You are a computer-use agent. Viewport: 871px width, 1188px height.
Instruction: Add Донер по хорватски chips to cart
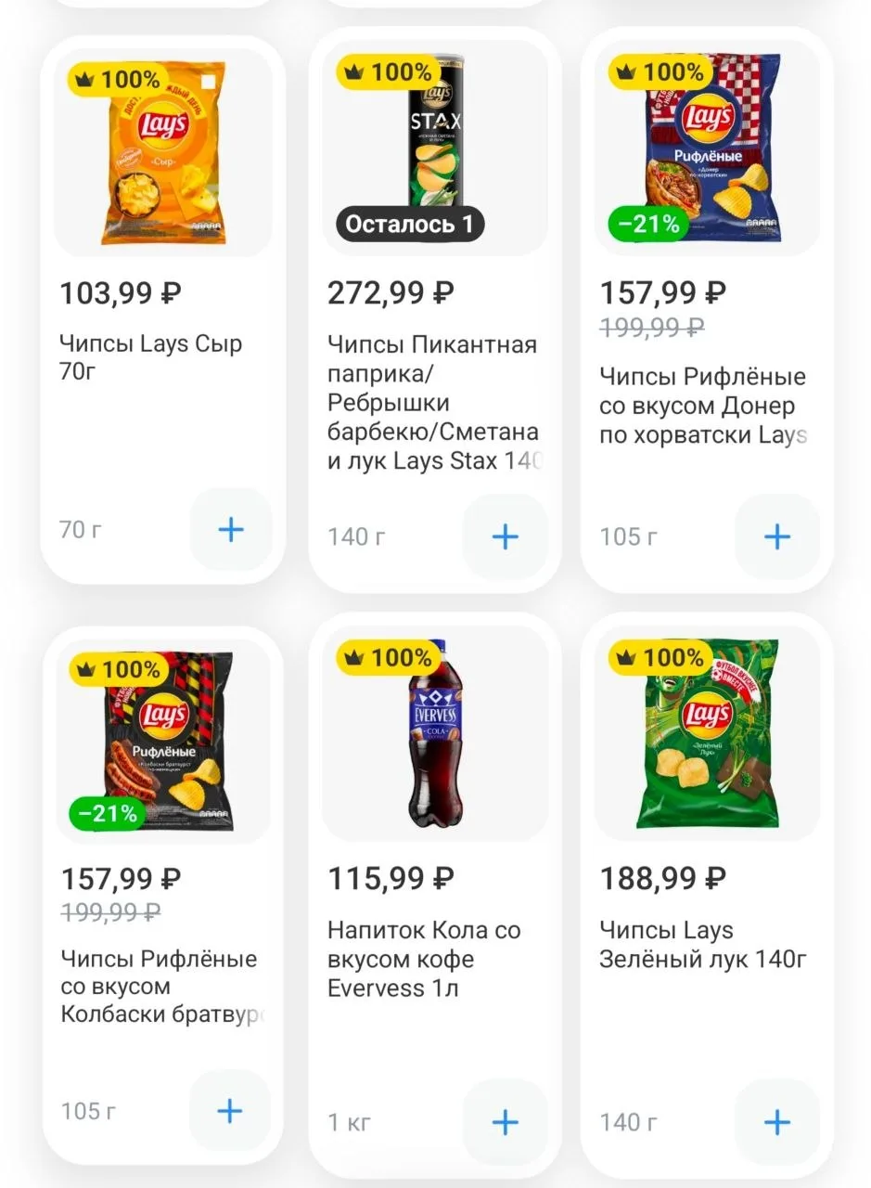tap(776, 536)
